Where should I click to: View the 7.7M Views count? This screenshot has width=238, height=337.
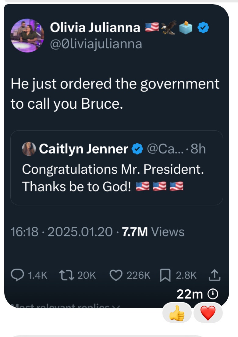(x=153, y=232)
